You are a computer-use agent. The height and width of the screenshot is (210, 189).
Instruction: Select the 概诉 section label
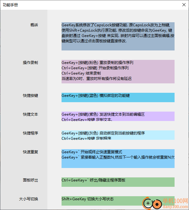(x=34, y=25)
